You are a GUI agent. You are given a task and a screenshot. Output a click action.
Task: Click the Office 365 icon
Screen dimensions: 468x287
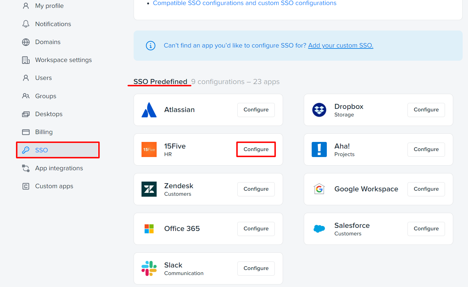tap(149, 229)
